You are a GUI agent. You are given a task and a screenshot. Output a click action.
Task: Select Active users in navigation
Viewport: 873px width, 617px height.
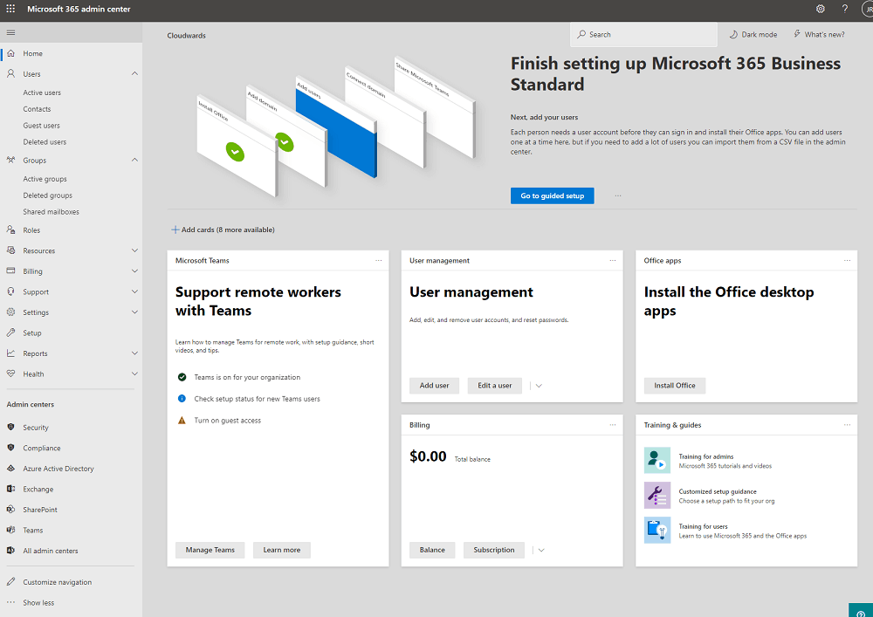pos(42,93)
